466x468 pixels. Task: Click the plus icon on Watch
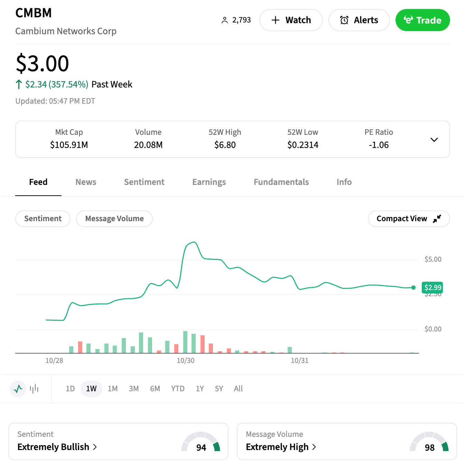pos(276,20)
